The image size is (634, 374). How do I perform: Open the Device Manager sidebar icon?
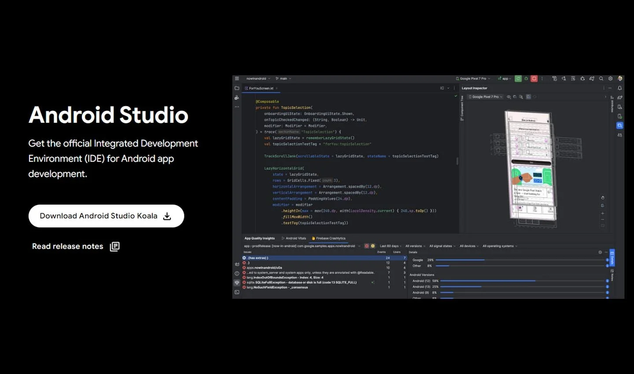(619, 107)
